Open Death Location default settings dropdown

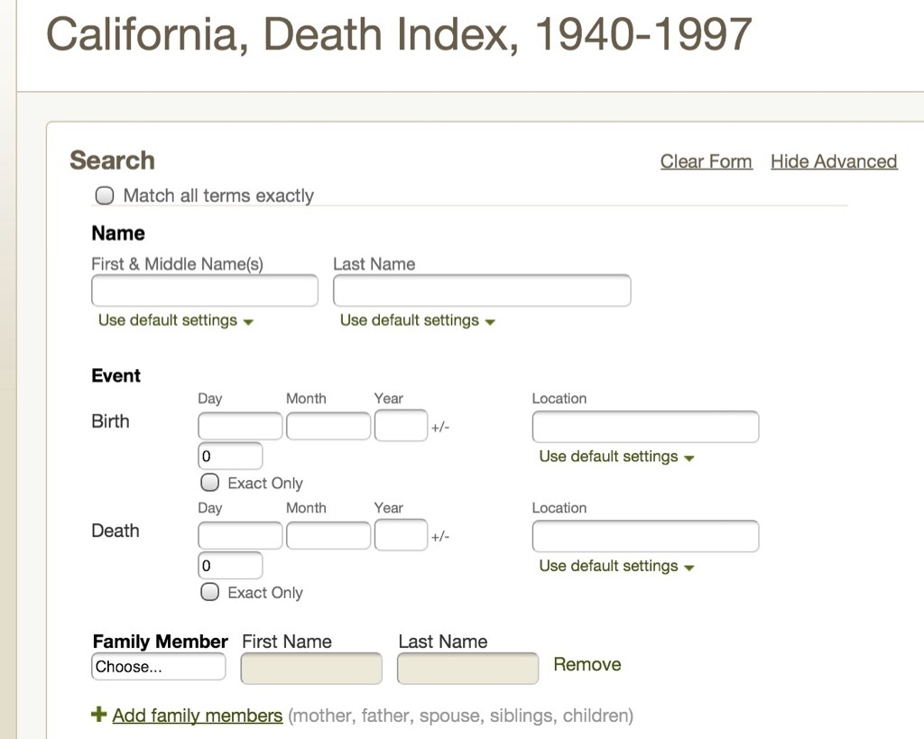tap(616, 566)
